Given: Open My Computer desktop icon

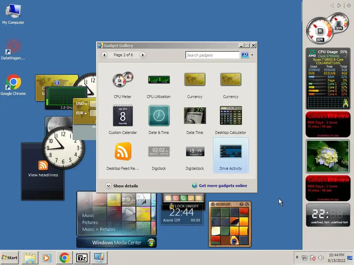Looking at the screenshot, I should 13,14.
